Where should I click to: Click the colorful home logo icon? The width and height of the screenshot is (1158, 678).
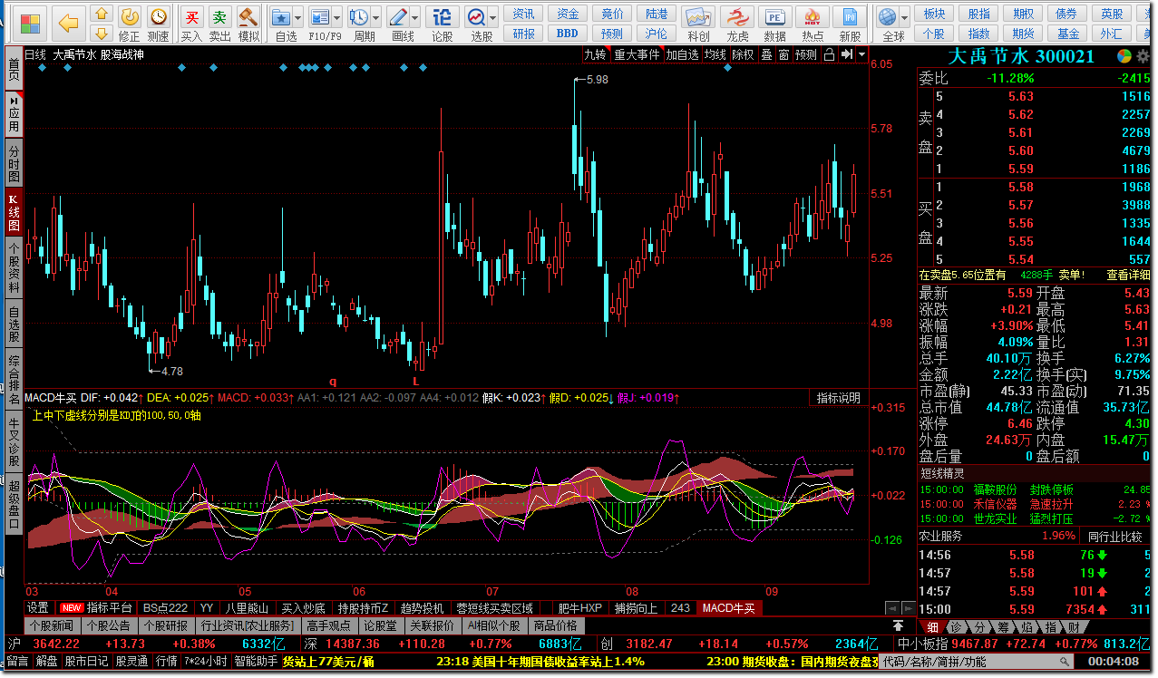click(31, 23)
